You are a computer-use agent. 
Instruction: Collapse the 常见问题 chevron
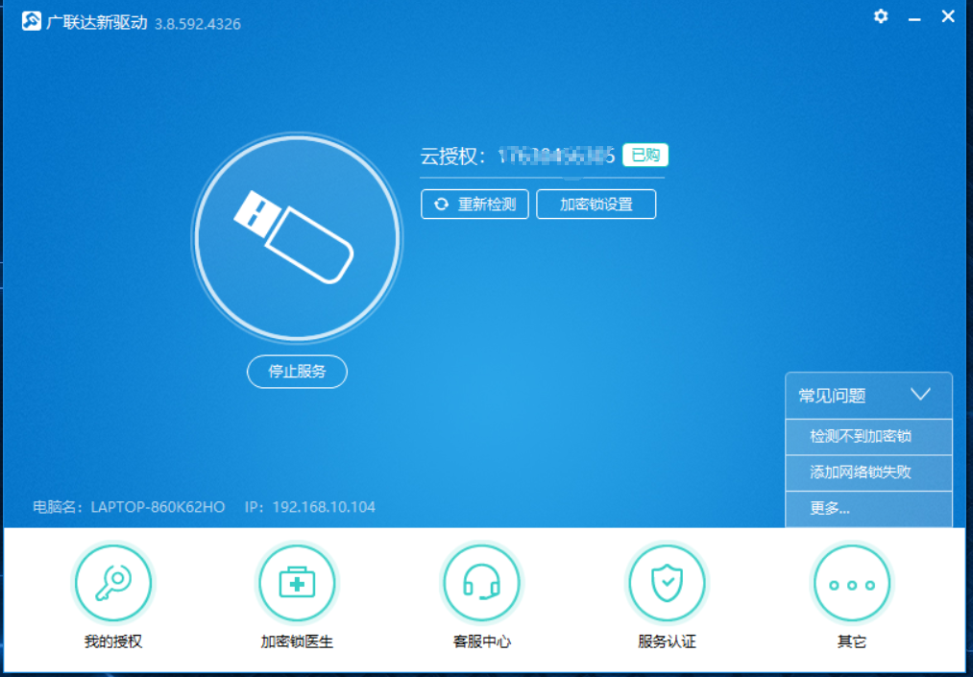[x=920, y=395]
